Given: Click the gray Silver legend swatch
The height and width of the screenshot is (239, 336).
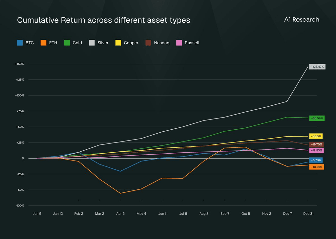Looking at the screenshot, I should point(92,43).
